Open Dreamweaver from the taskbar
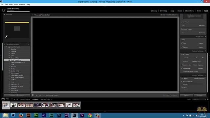The width and height of the screenshot is (210, 118). [x=36, y=115]
